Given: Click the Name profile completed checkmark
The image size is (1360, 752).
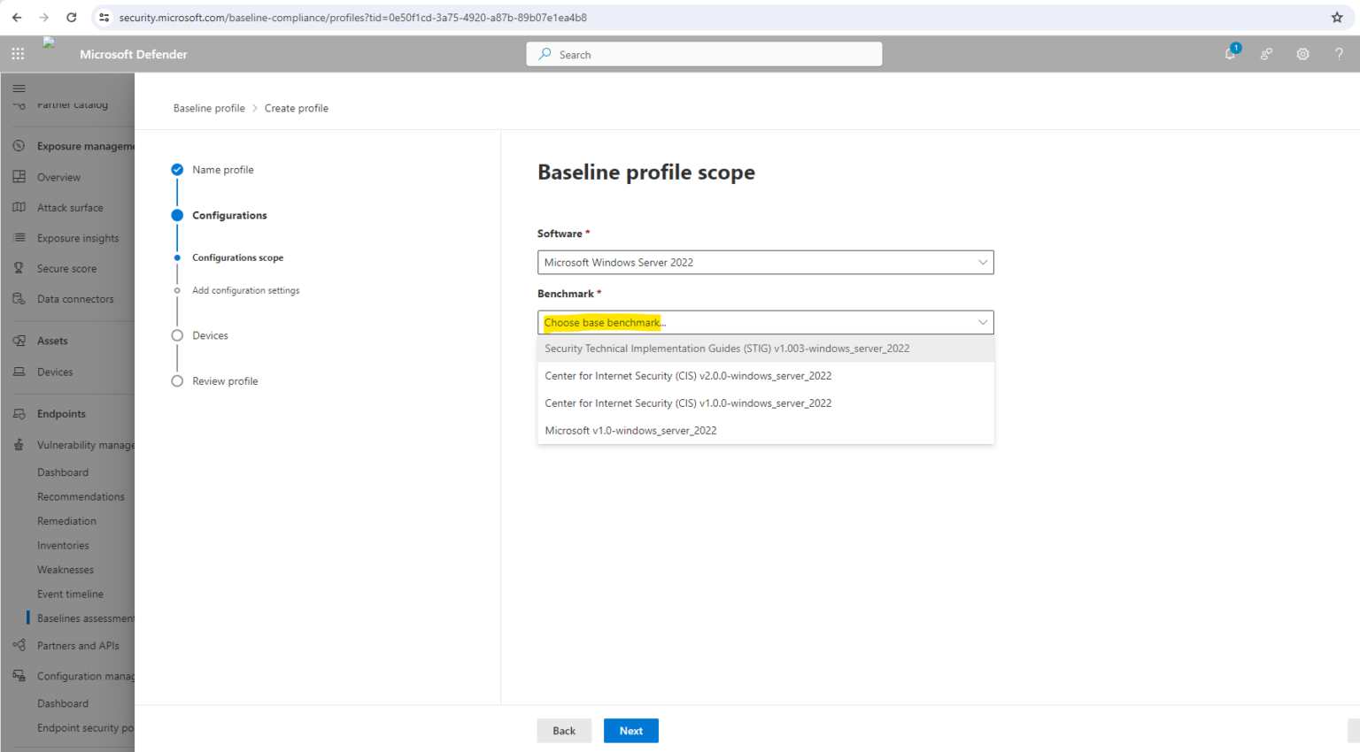Looking at the screenshot, I should (x=177, y=169).
